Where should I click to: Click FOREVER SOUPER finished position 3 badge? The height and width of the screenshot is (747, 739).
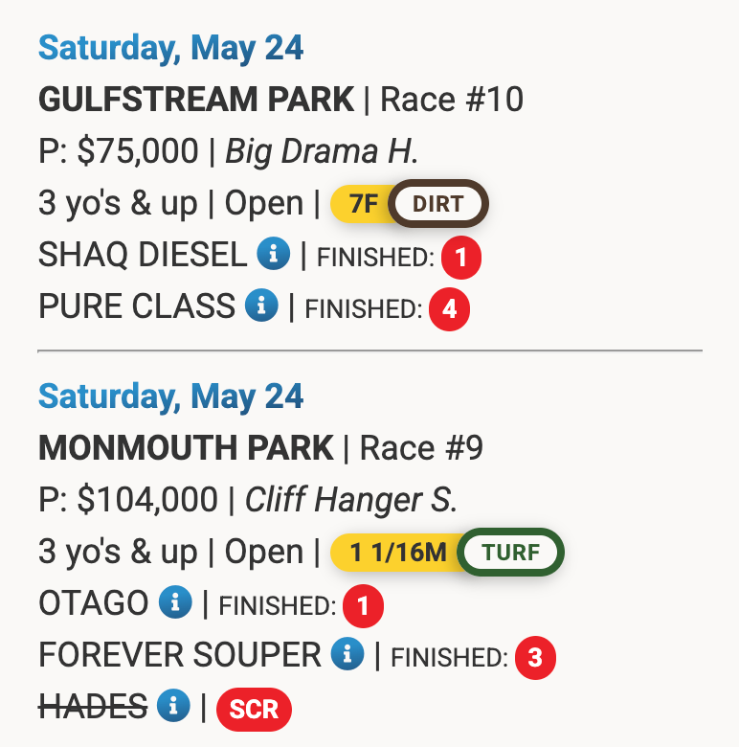(535, 657)
